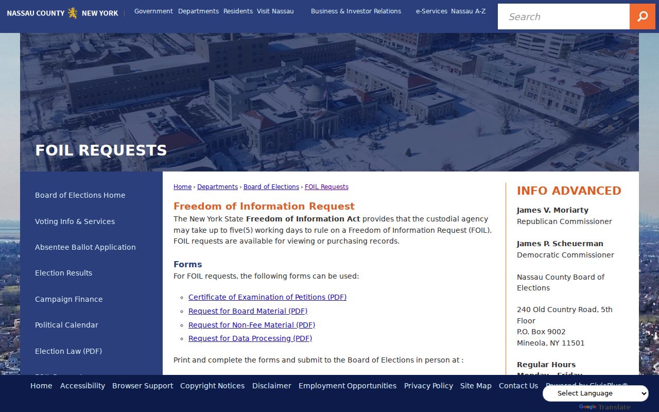The height and width of the screenshot is (412, 659).
Task: Open Request for Board Material PDF
Action: coord(248,311)
